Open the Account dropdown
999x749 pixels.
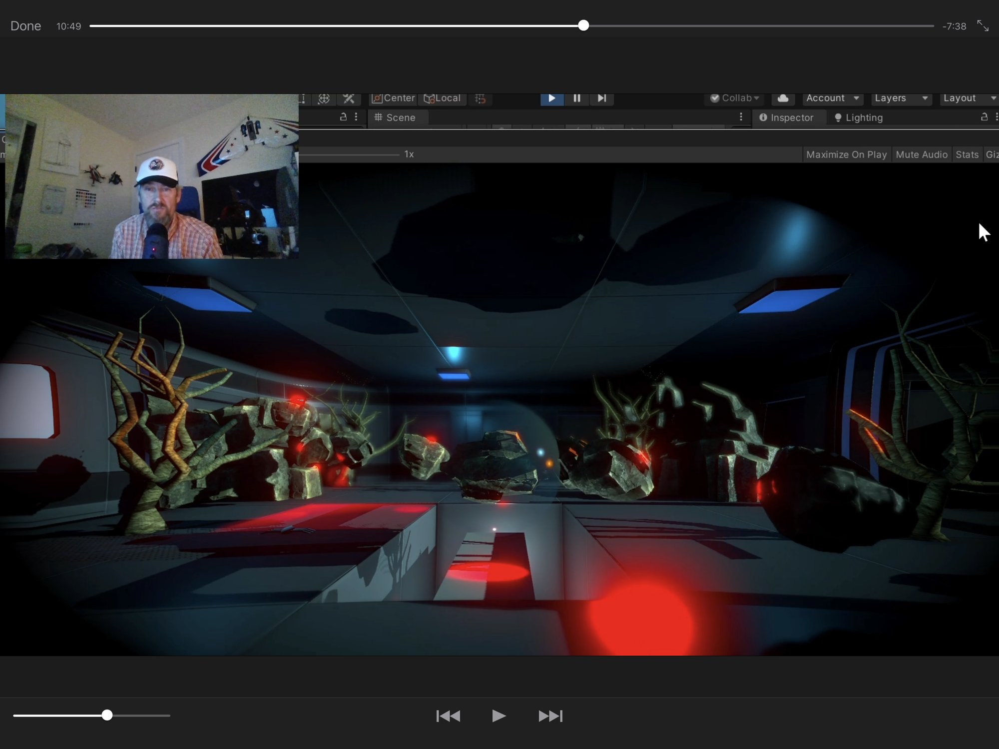tap(832, 98)
